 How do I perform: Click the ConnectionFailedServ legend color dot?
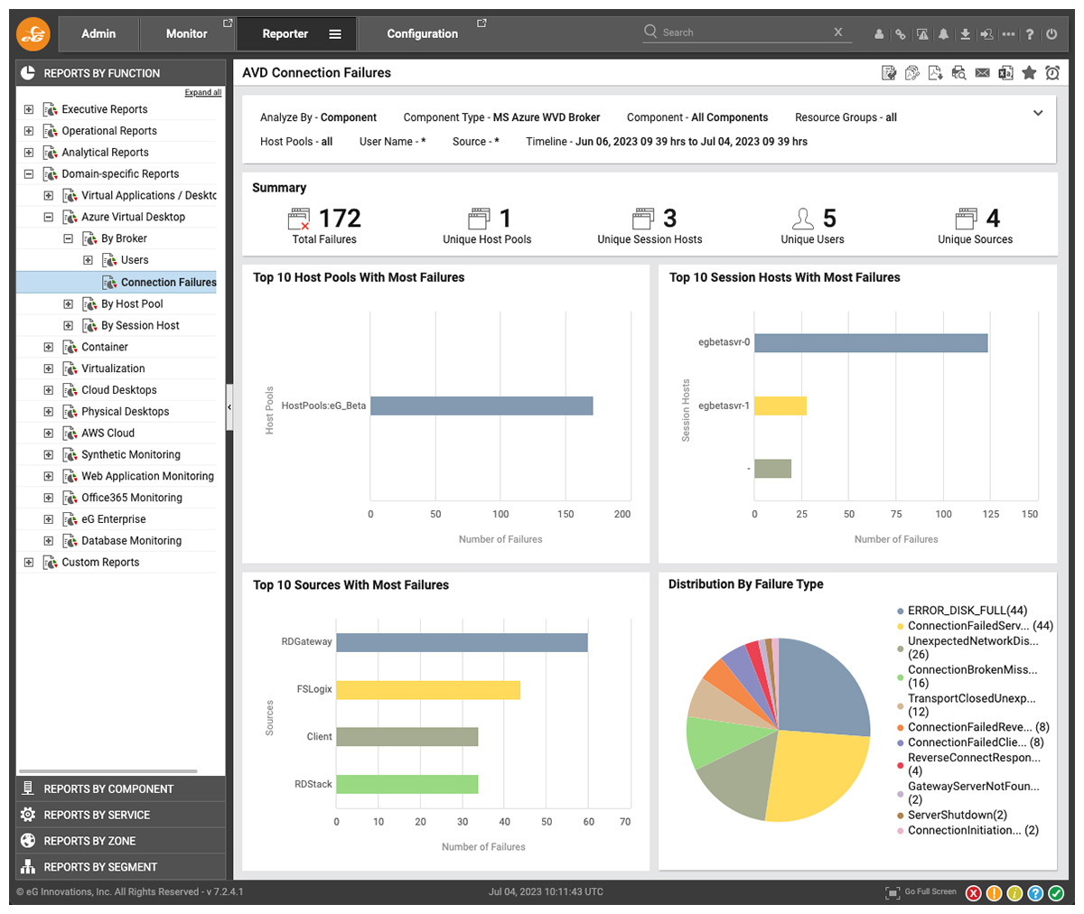tap(901, 626)
